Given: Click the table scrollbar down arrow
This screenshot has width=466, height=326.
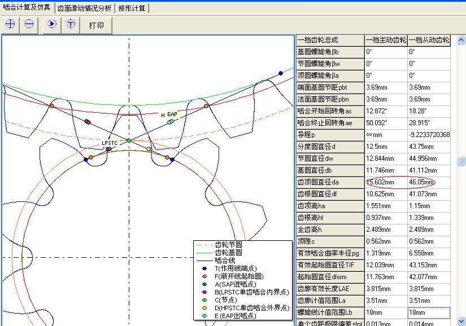Looking at the screenshot, I should click(x=461, y=321).
